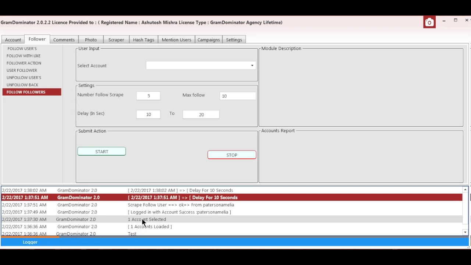Open FOLLOWER ACTION module
This screenshot has width=471, height=265.
coord(24,63)
